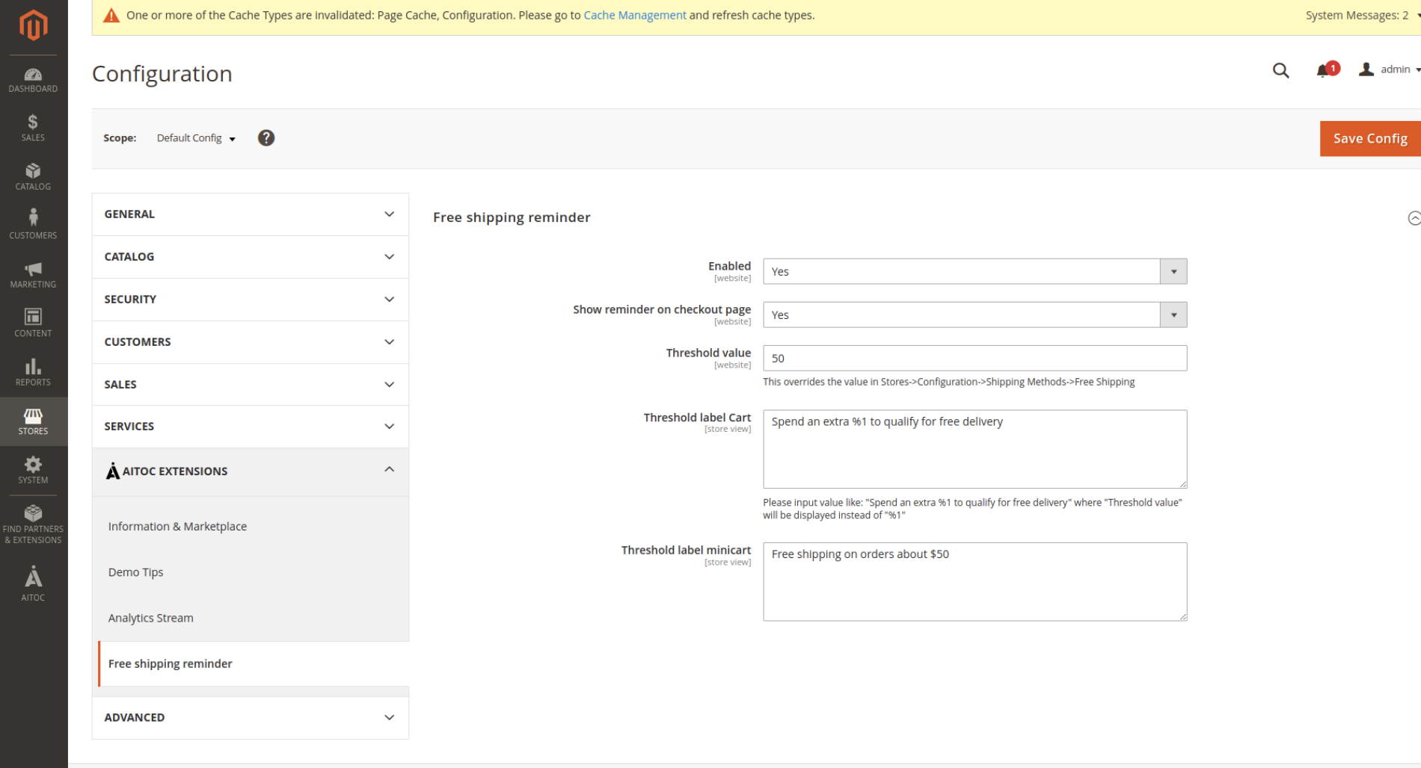
Task: Click the admin user account icon
Action: click(x=1366, y=69)
